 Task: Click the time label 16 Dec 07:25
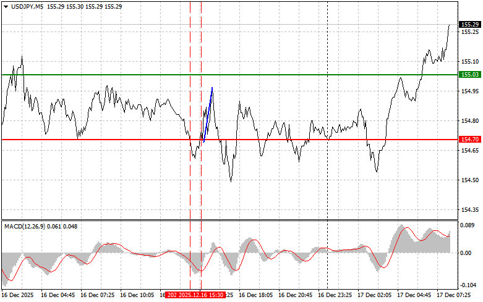tap(97, 295)
